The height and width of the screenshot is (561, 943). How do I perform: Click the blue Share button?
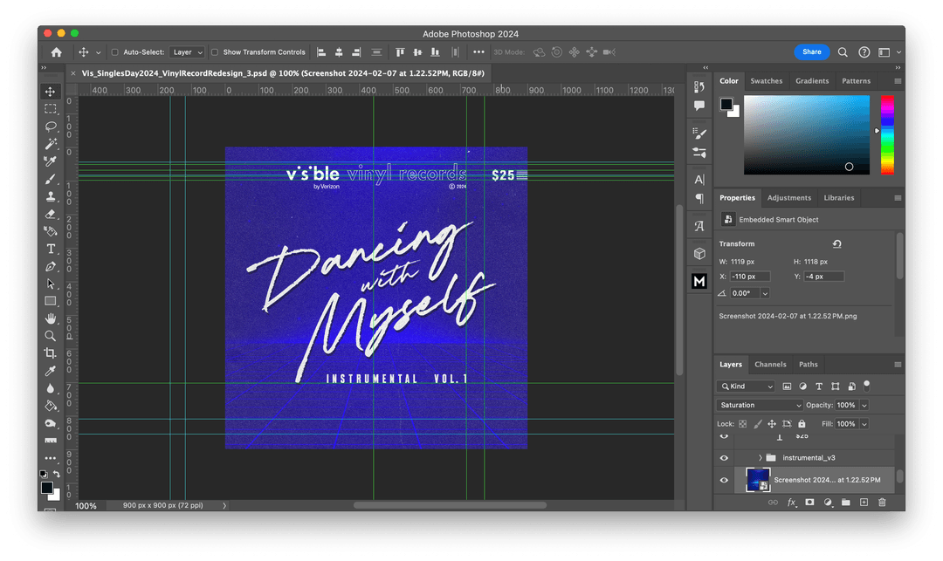[811, 52]
